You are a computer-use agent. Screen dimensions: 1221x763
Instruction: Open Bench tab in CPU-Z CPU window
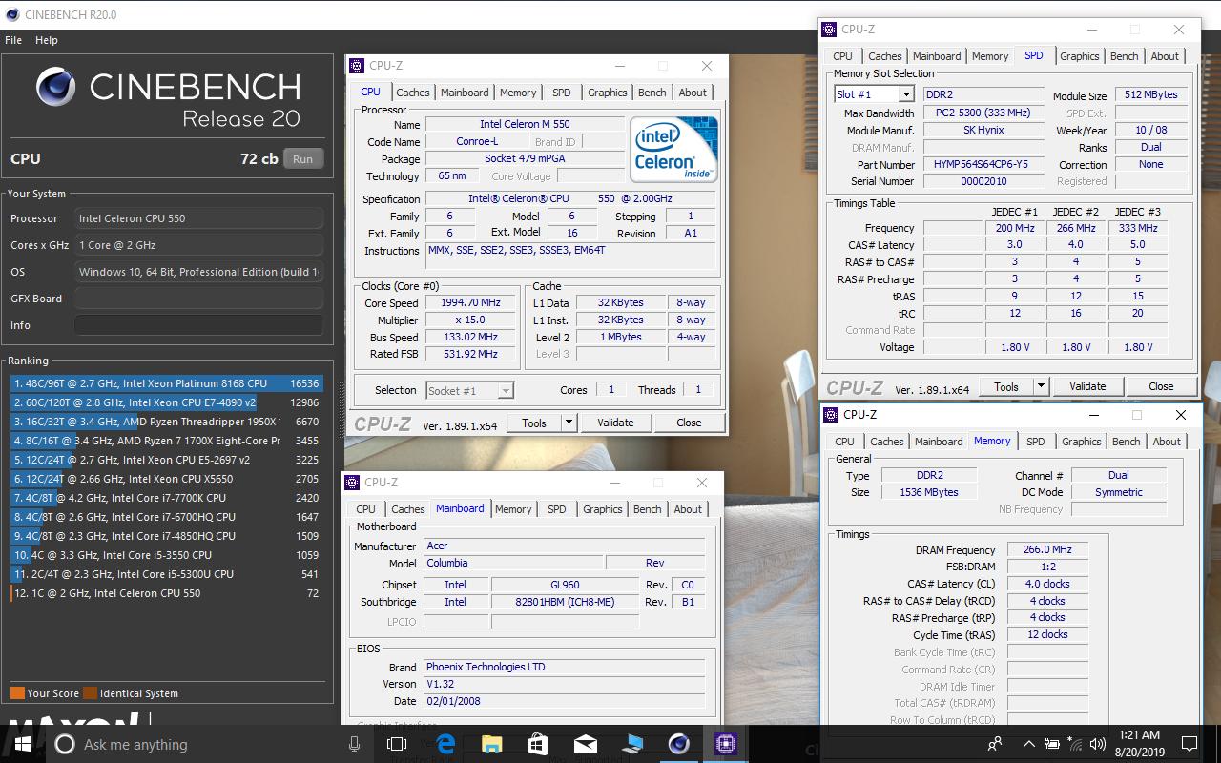point(652,93)
